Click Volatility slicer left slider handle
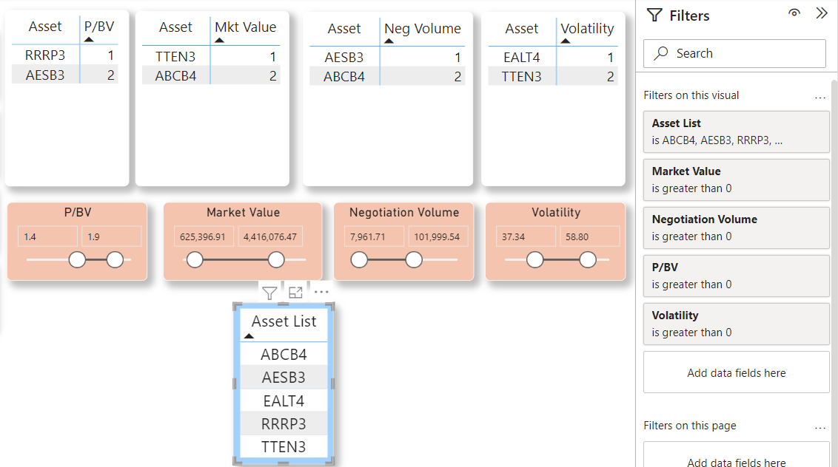Image resolution: width=838 pixels, height=467 pixels. (535, 260)
